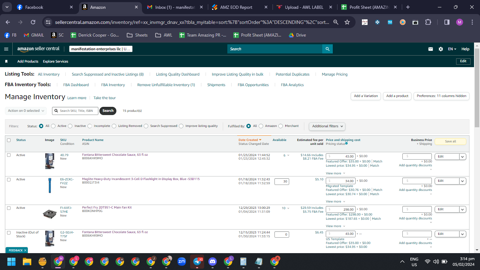Open the Manage Pricing listing tool
This screenshot has width=480, height=270.
click(x=335, y=75)
